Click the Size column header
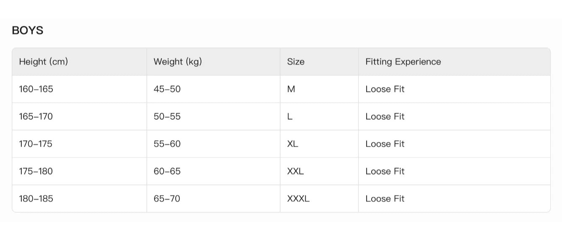The width and height of the screenshot is (562, 231). pyautogui.click(x=296, y=62)
